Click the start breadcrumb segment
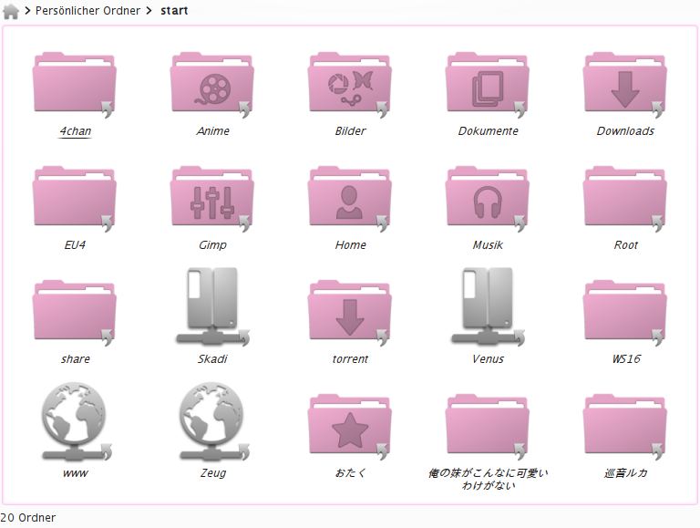The width and height of the screenshot is (700, 528). (x=174, y=11)
